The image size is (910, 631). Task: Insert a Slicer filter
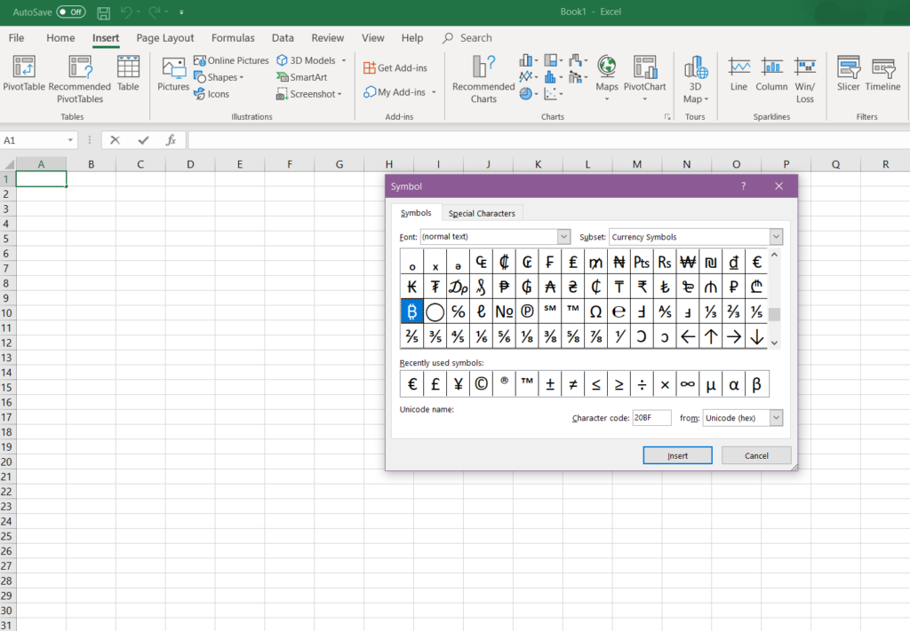pyautogui.click(x=848, y=68)
